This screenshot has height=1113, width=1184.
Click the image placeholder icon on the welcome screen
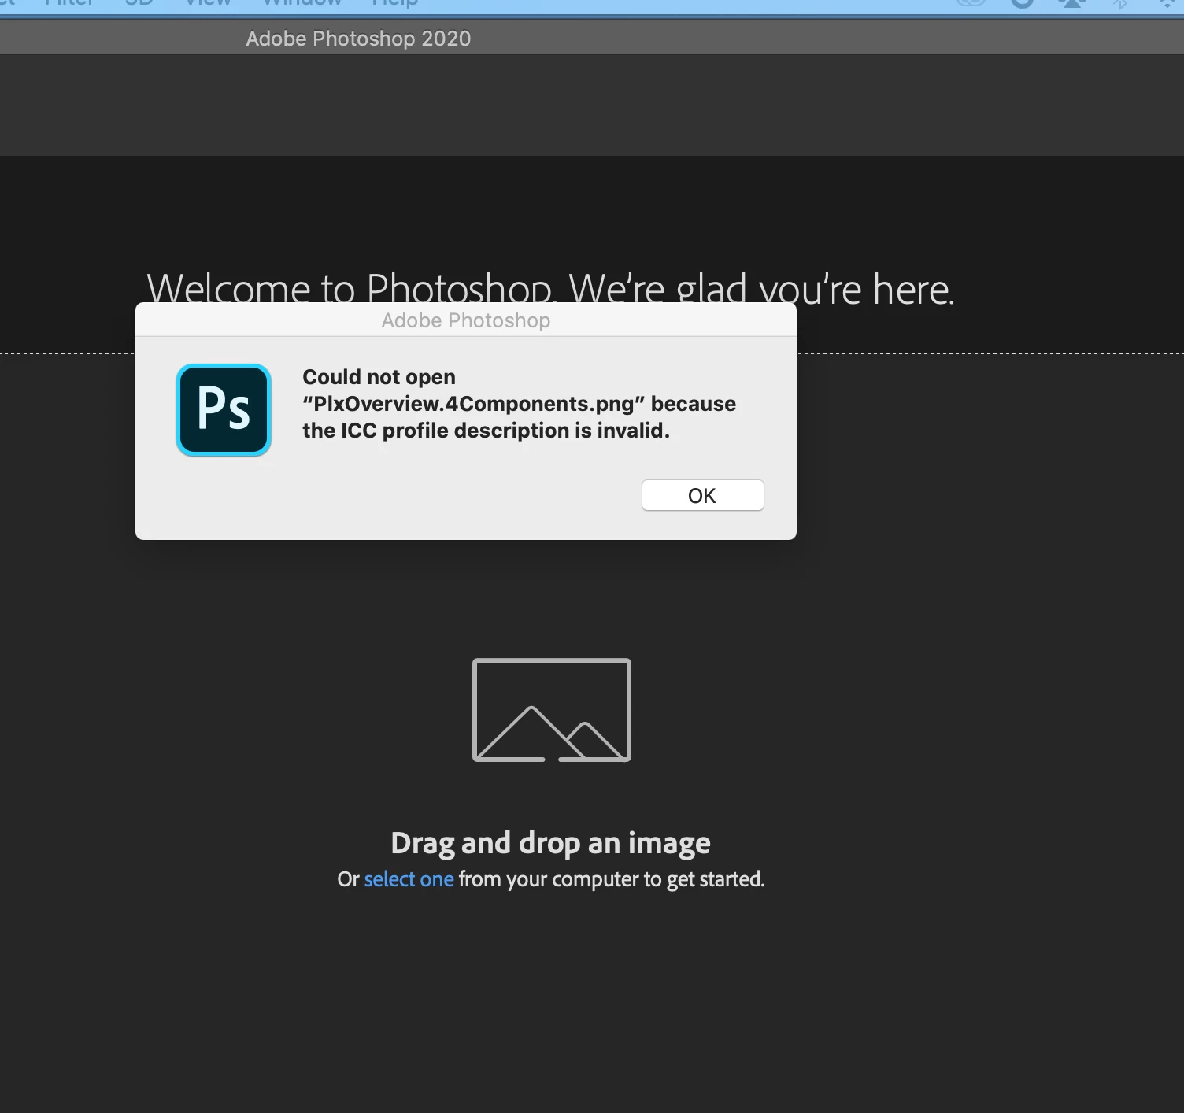[551, 710]
